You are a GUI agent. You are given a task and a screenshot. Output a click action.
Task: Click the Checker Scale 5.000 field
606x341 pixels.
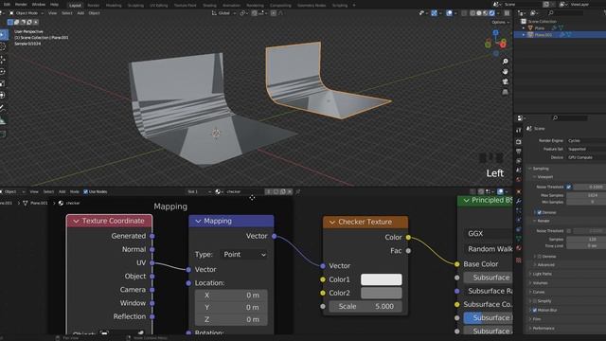click(365, 306)
